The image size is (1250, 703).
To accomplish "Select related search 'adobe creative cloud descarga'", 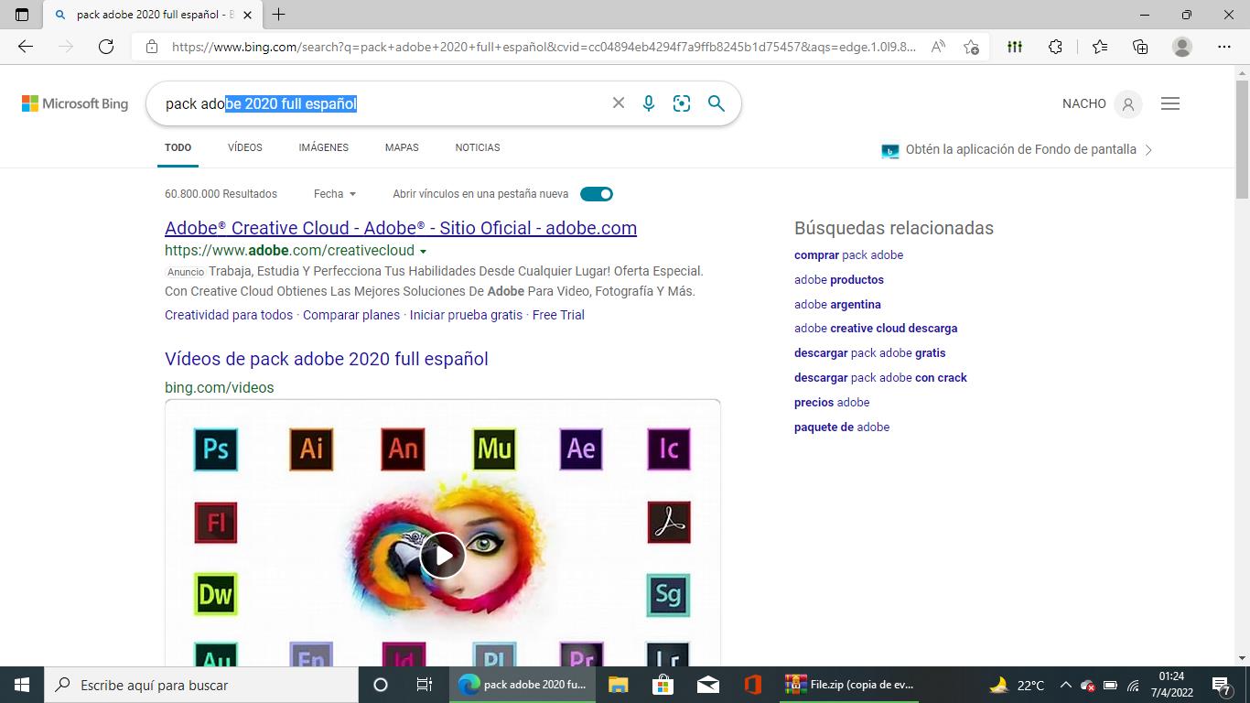I will pyautogui.click(x=876, y=328).
